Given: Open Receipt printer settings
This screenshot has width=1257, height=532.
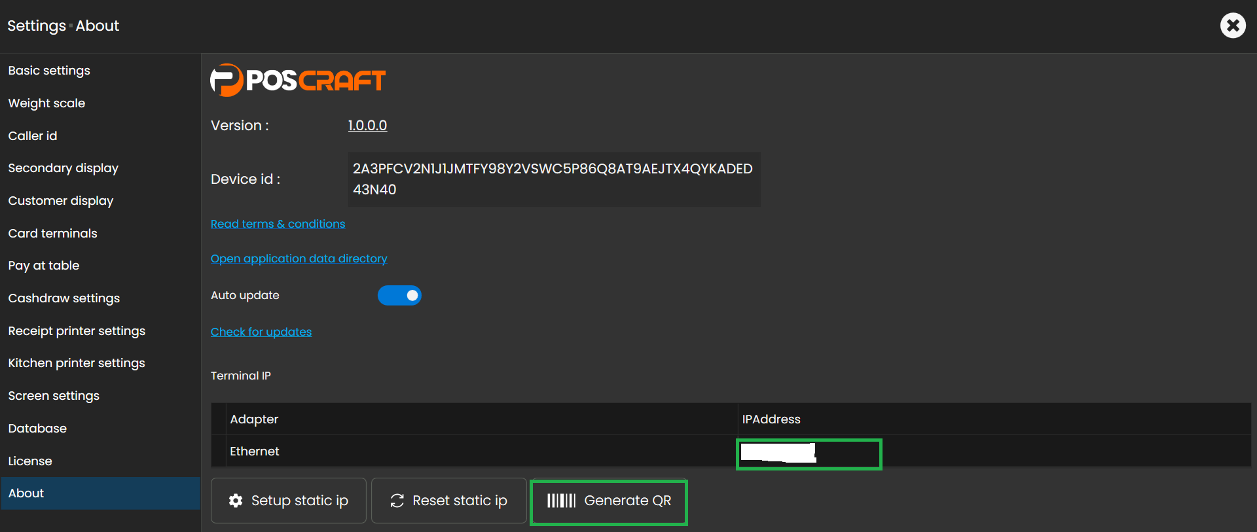Looking at the screenshot, I should (77, 331).
